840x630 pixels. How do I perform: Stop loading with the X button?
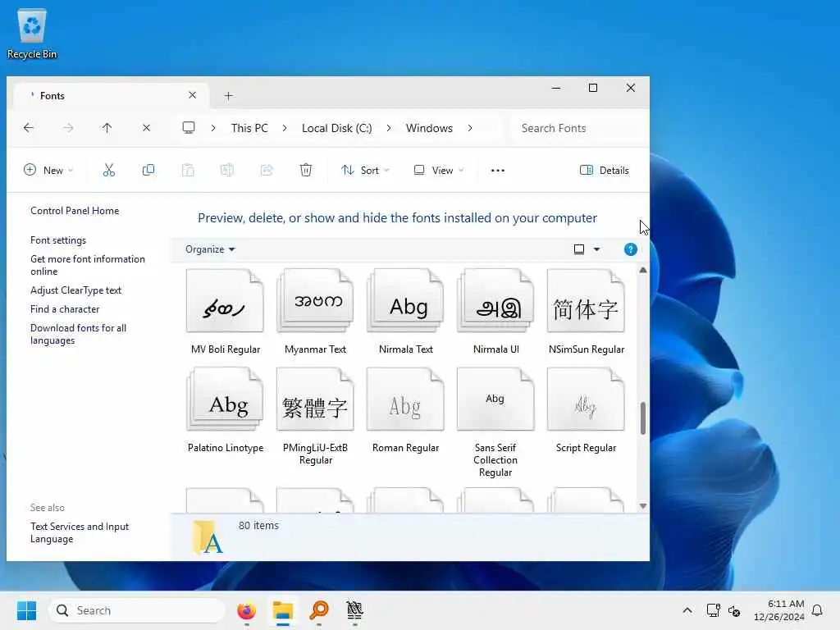146,128
